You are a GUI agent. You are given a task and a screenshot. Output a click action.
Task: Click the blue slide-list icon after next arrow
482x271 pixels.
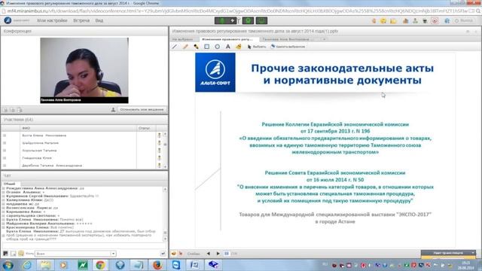(227, 254)
